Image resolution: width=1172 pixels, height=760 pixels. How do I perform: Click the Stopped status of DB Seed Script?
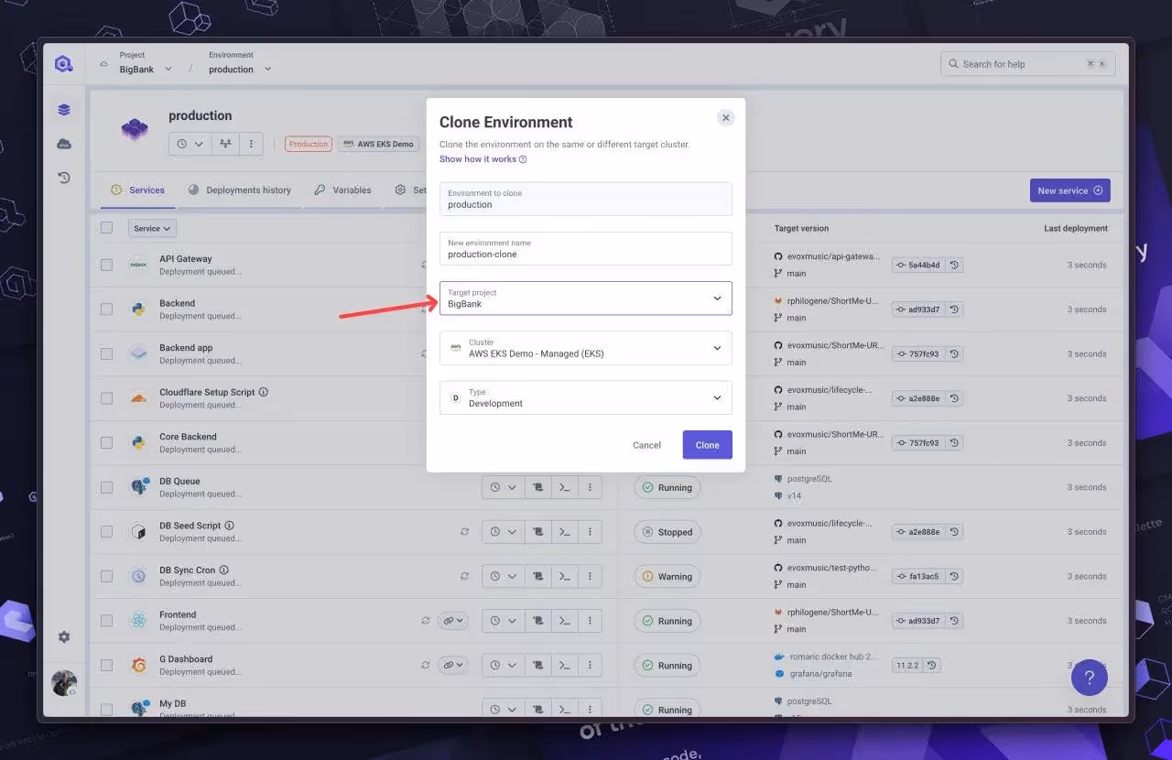point(667,532)
